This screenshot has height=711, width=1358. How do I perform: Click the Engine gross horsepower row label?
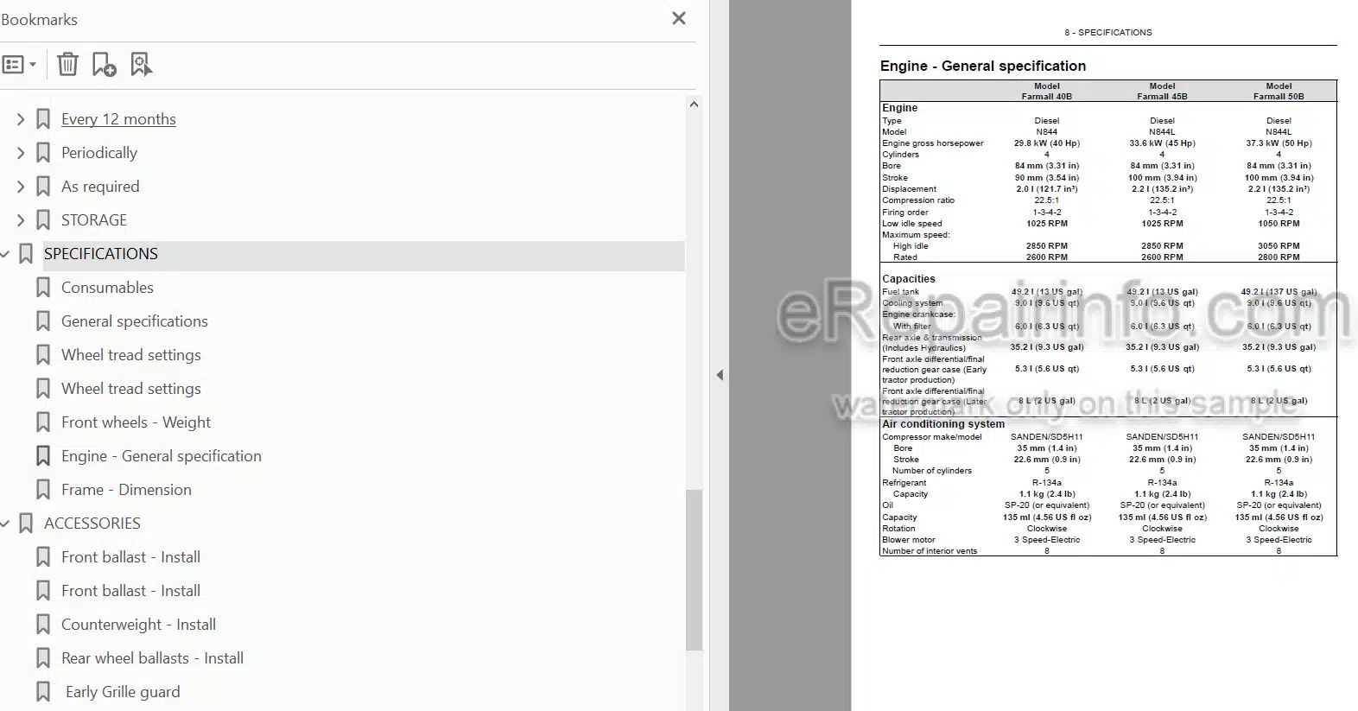[x=933, y=143]
